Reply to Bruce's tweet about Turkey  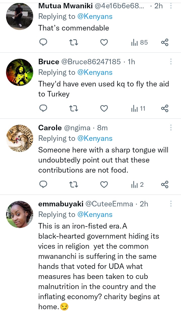(x=43, y=109)
